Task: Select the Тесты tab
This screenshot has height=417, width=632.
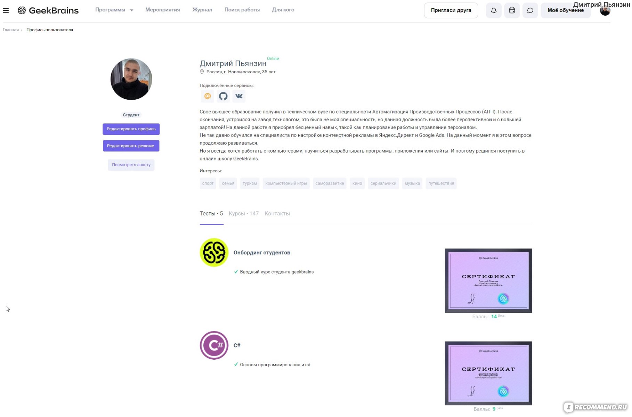Action: (211, 214)
